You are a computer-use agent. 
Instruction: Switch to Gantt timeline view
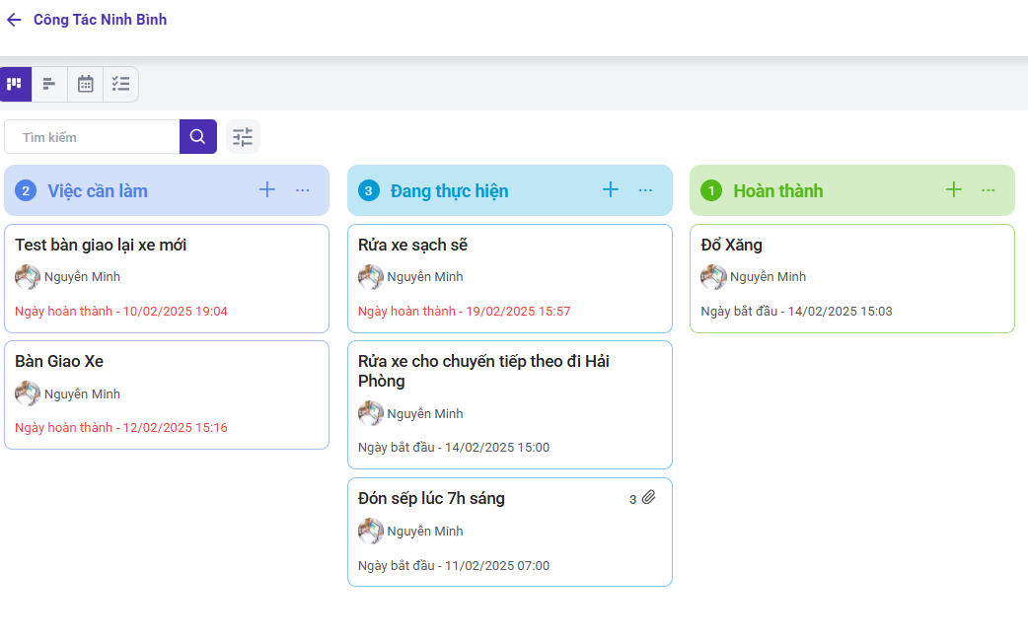click(49, 84)
